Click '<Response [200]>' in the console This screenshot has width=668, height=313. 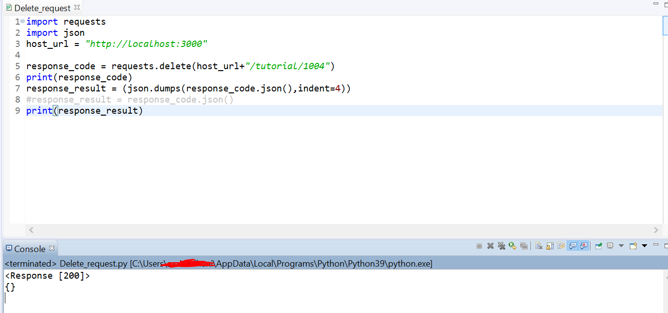click(47, 276)
